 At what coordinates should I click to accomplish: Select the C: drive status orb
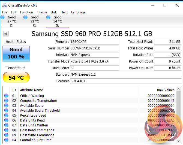(x=25, y=17)
